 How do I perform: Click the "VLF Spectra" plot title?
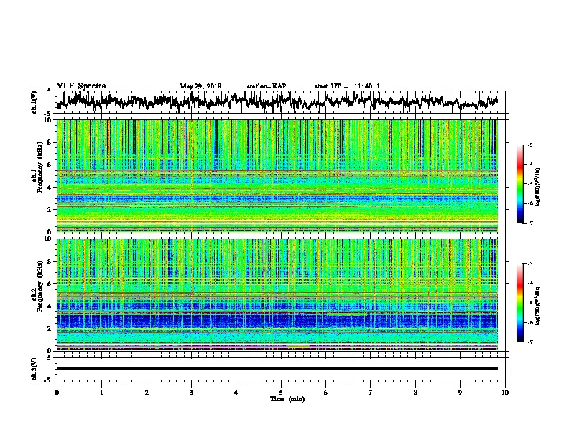pos(81,86)
